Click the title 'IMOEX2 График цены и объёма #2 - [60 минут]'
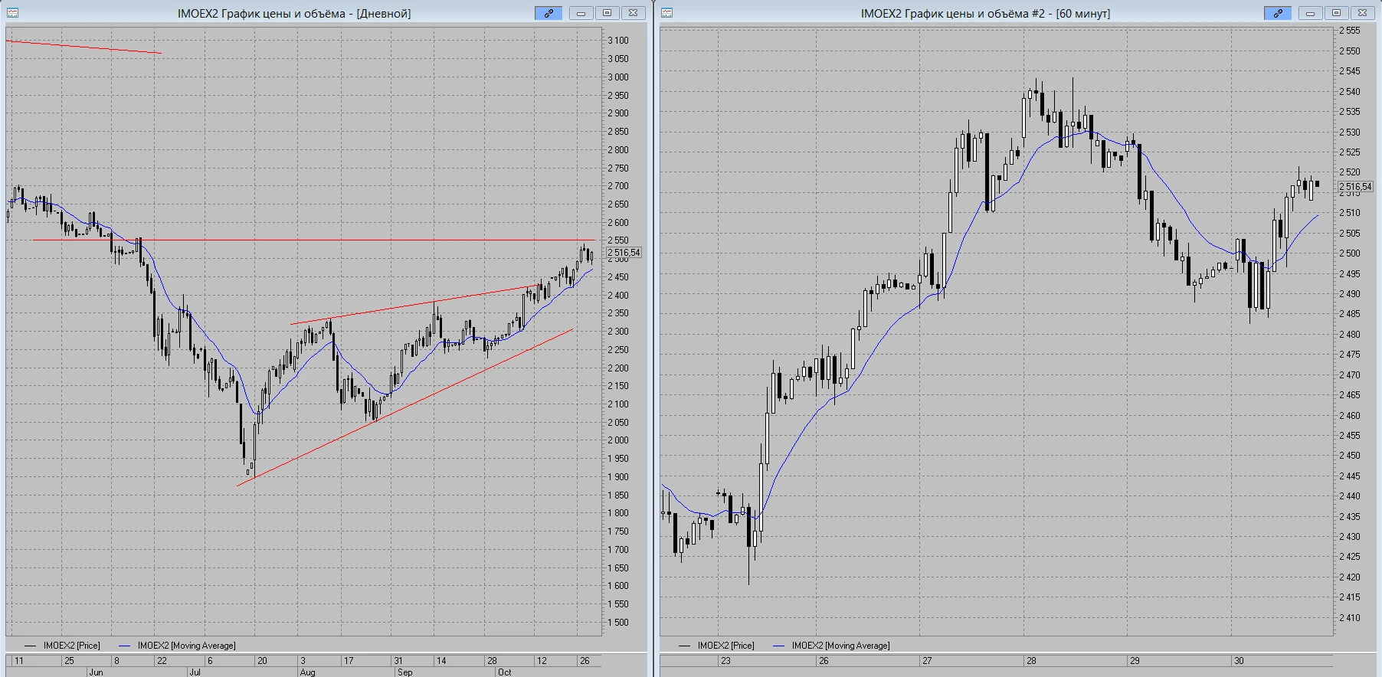 (985, 14)
